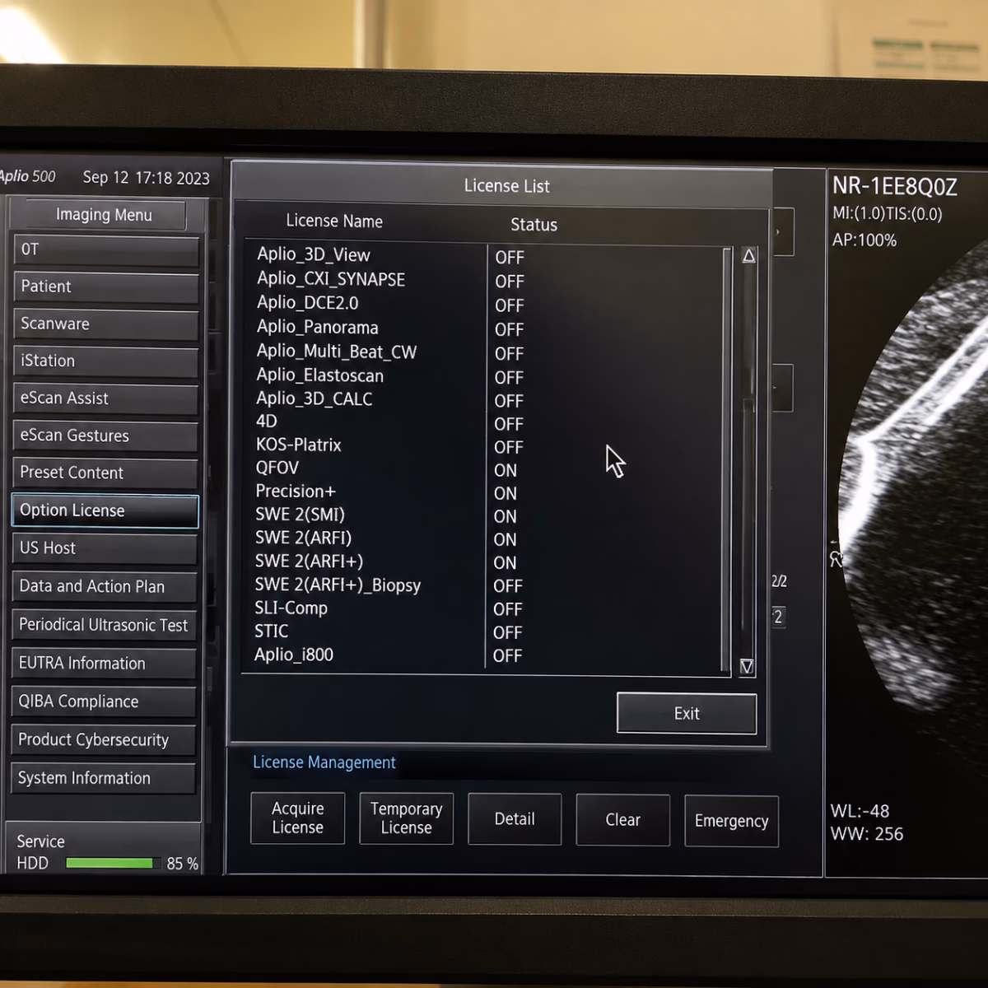Screen dimensions: 988x988
Task: Select SWE 2(ARFI+)_Biopsy license
Action: (x=487, y=585)
